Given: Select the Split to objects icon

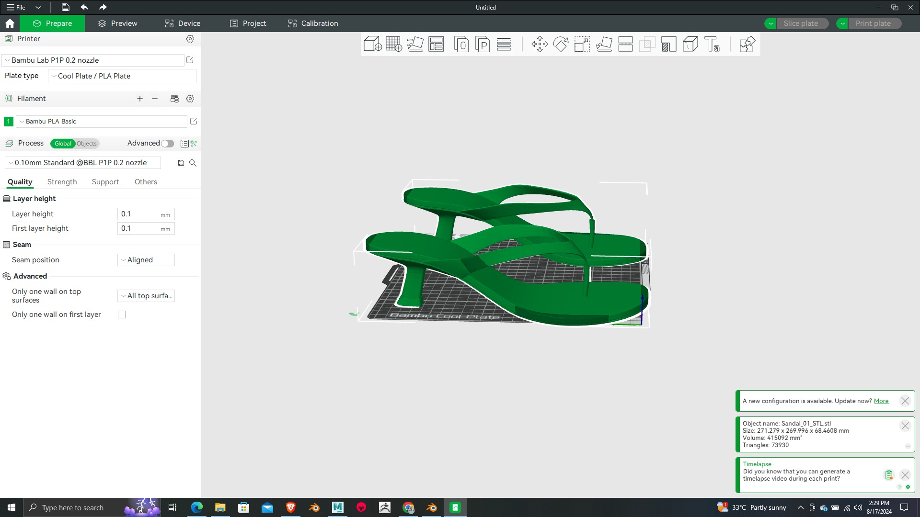Looking at the screenshot, I should (x=461, y=45).
